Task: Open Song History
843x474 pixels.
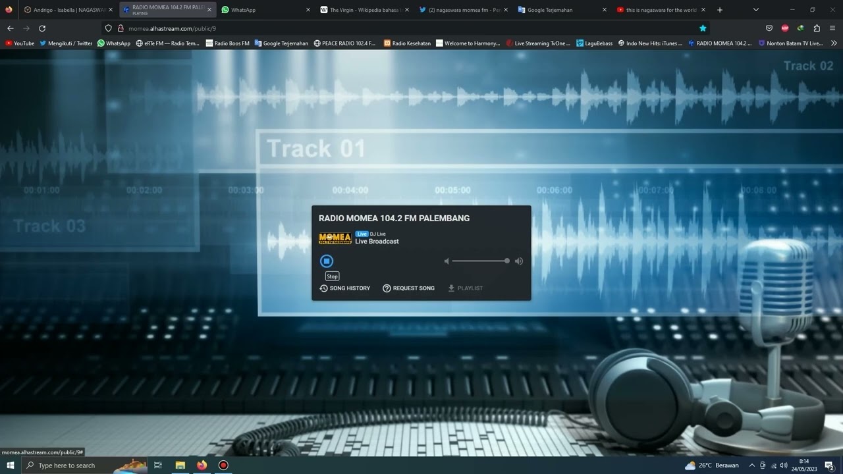Action: coord(344,288)
